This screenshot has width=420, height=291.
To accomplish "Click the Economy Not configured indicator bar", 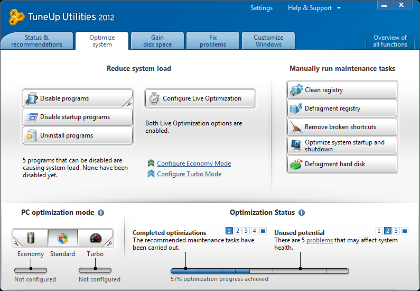I will (31, 270).
